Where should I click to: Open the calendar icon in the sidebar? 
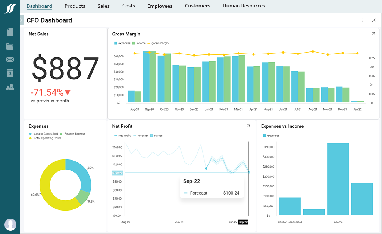(10, 73)
